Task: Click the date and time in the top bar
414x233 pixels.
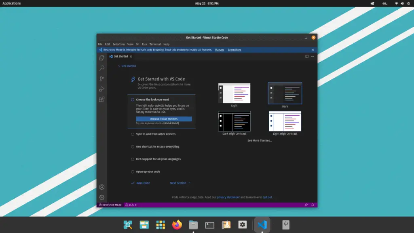Action: point(207,3)
